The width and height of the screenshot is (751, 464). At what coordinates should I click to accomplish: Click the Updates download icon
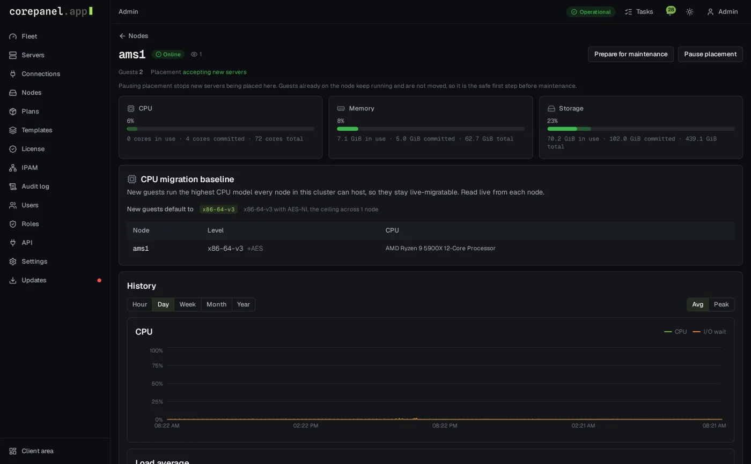[x=13, y=280]
